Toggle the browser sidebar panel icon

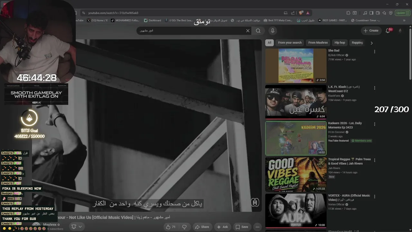pyautogui.click(x=371, y=13)
